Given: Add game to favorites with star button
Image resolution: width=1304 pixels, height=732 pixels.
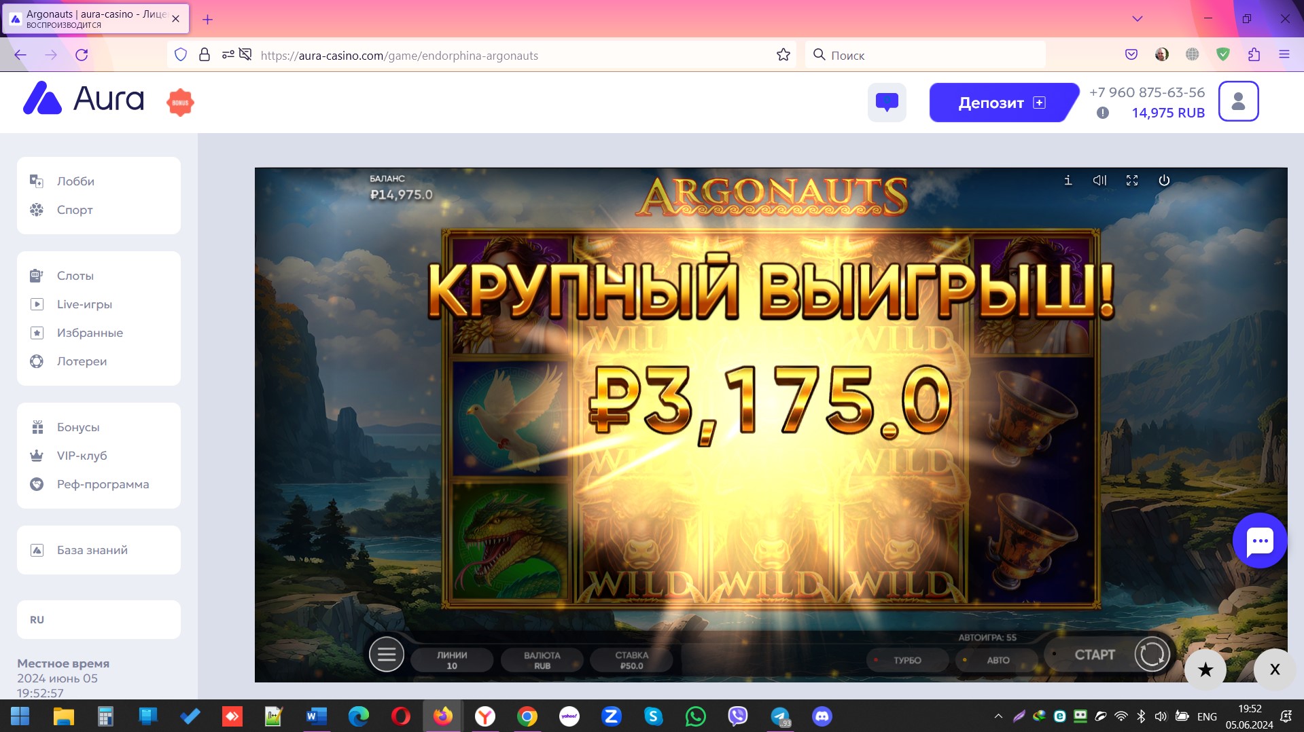Looking at the screenshot, I should click(x=1205, y=670).
